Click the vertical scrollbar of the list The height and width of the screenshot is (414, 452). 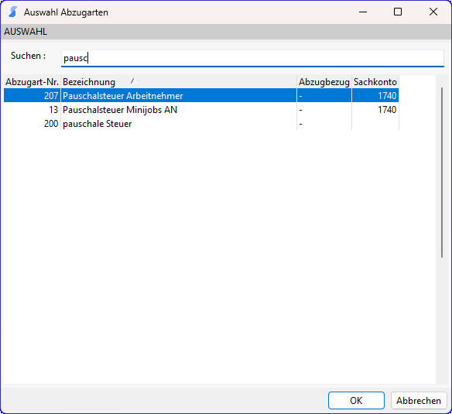click(x=442, y=173)
